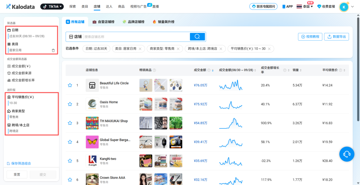Delete the 居家日用 category filter via trash icon
This screenshot has height=185, width=360.
53,50
